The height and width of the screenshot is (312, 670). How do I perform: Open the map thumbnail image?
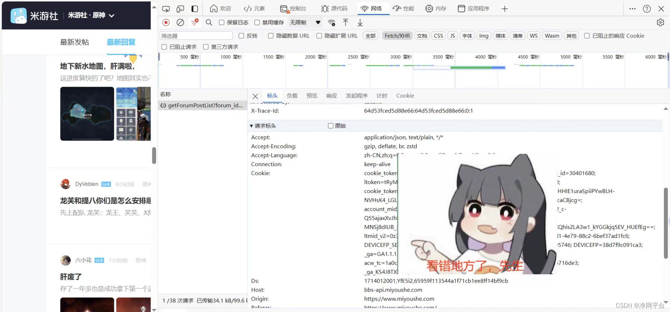[x=87, y=114]
